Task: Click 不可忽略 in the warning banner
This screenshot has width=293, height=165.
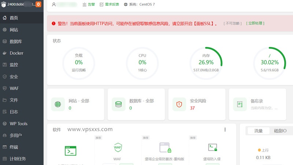Action: [x=233, y=23]
